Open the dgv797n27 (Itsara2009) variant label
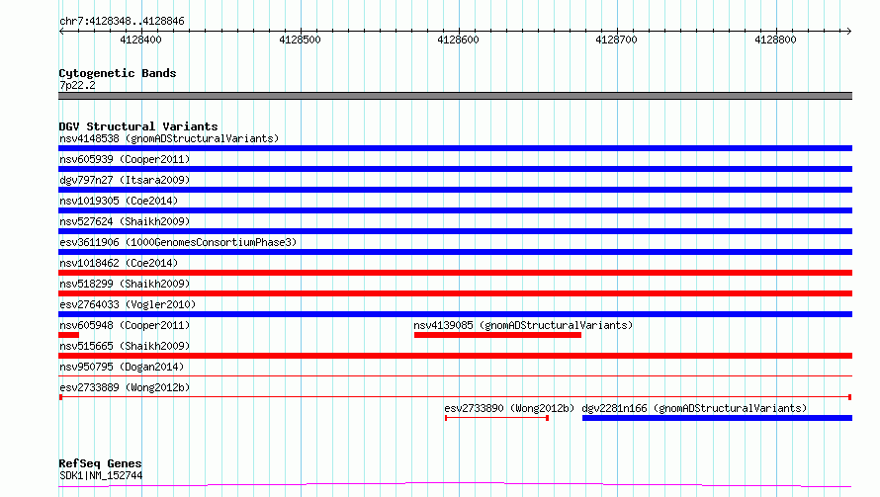Viewport: 880px width, 497px height. pos(124,180)
